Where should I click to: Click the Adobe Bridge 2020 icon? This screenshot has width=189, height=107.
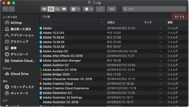point(41,74)
